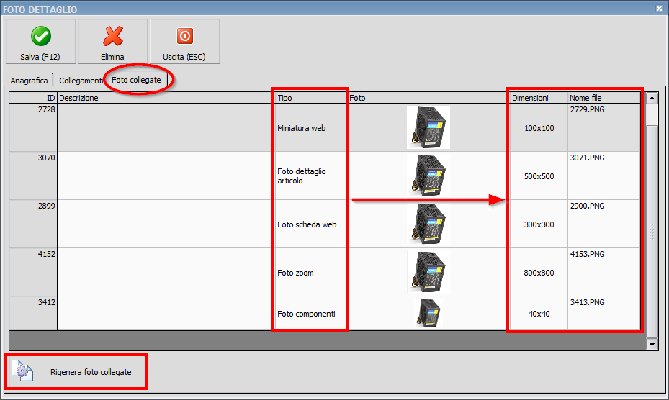Click the Uscita (ESC) power icon
669x400 pixels.
pyautogui.click(x=184, y=36)
